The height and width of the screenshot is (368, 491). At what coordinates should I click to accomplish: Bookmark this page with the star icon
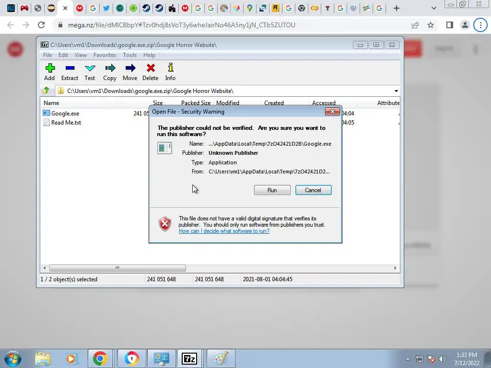pos(431,25)
